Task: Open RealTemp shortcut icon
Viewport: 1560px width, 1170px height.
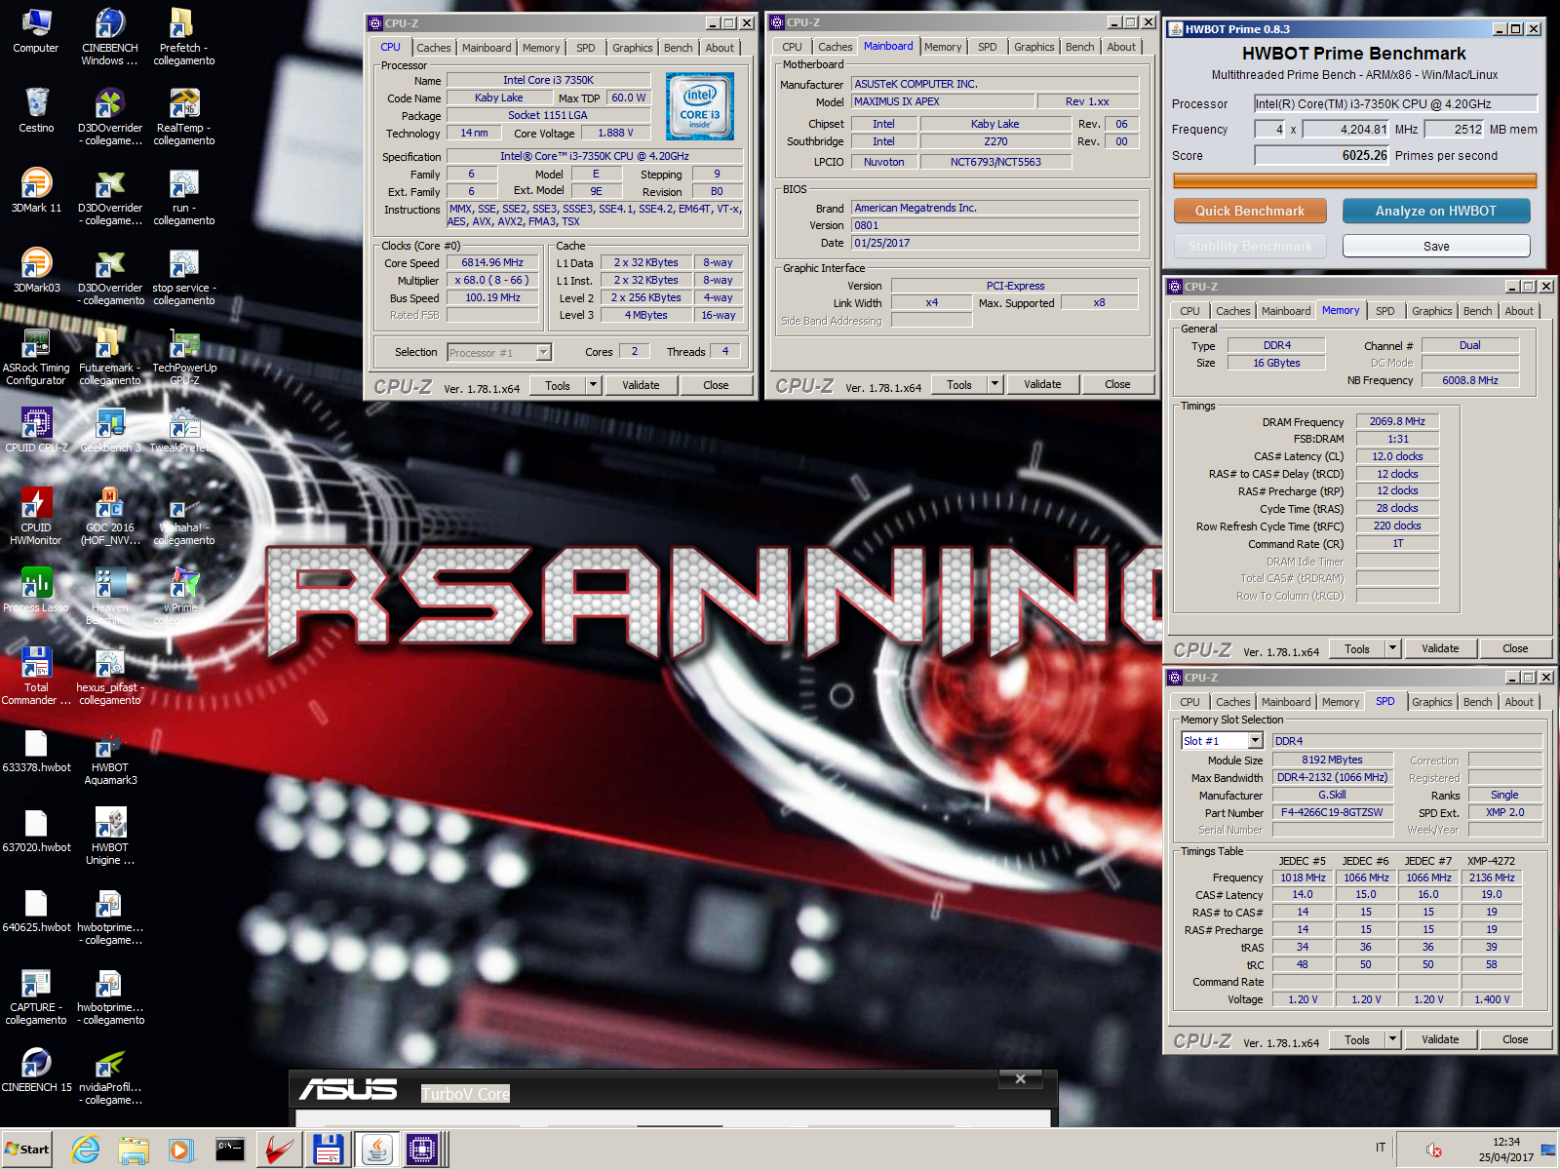Action: point(184,117)
